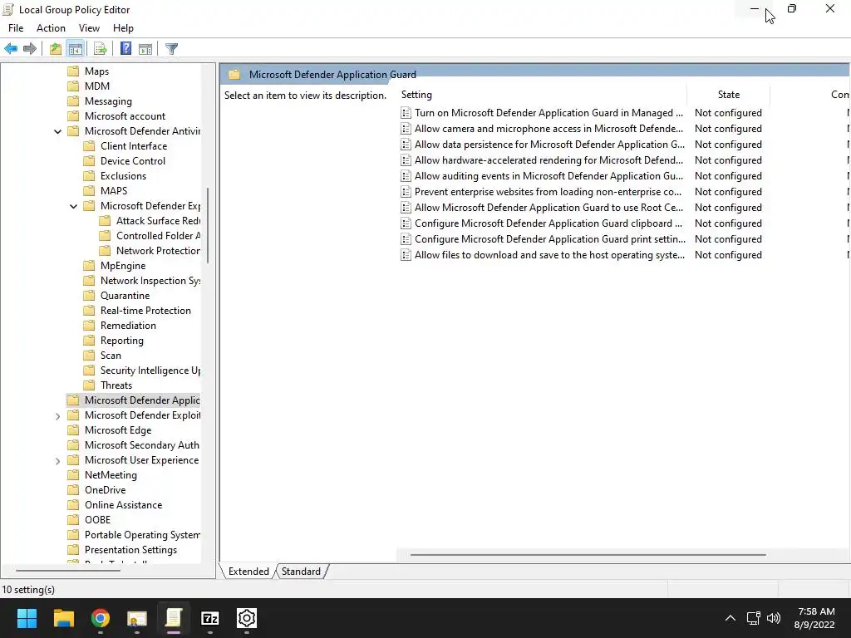Open the Help toolbar icon
Viewport: 851px width, 638px height.
click(125, 49)
